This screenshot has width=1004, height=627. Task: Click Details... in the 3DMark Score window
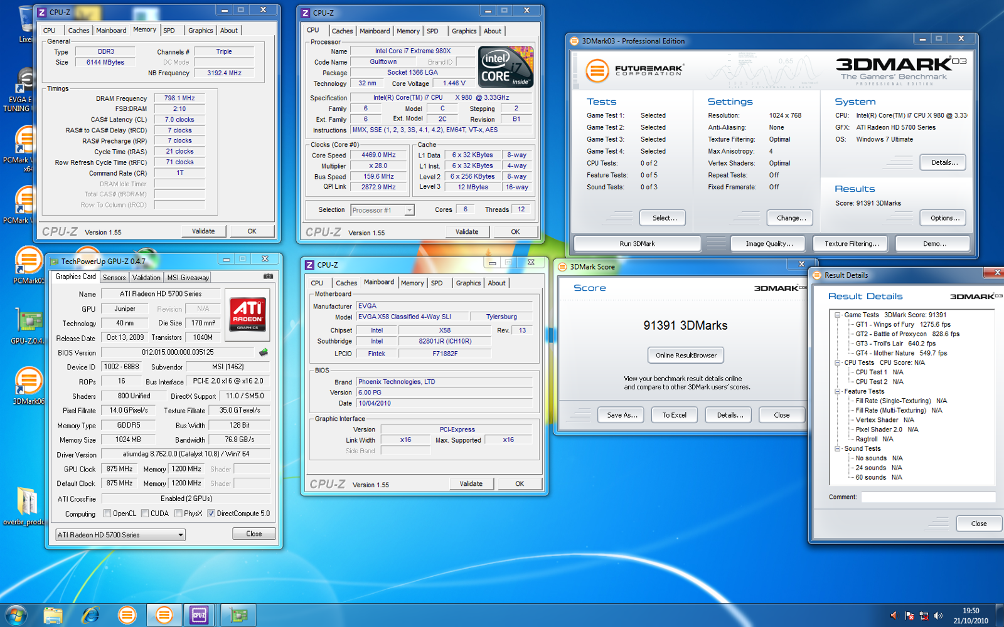coord(730,415)
